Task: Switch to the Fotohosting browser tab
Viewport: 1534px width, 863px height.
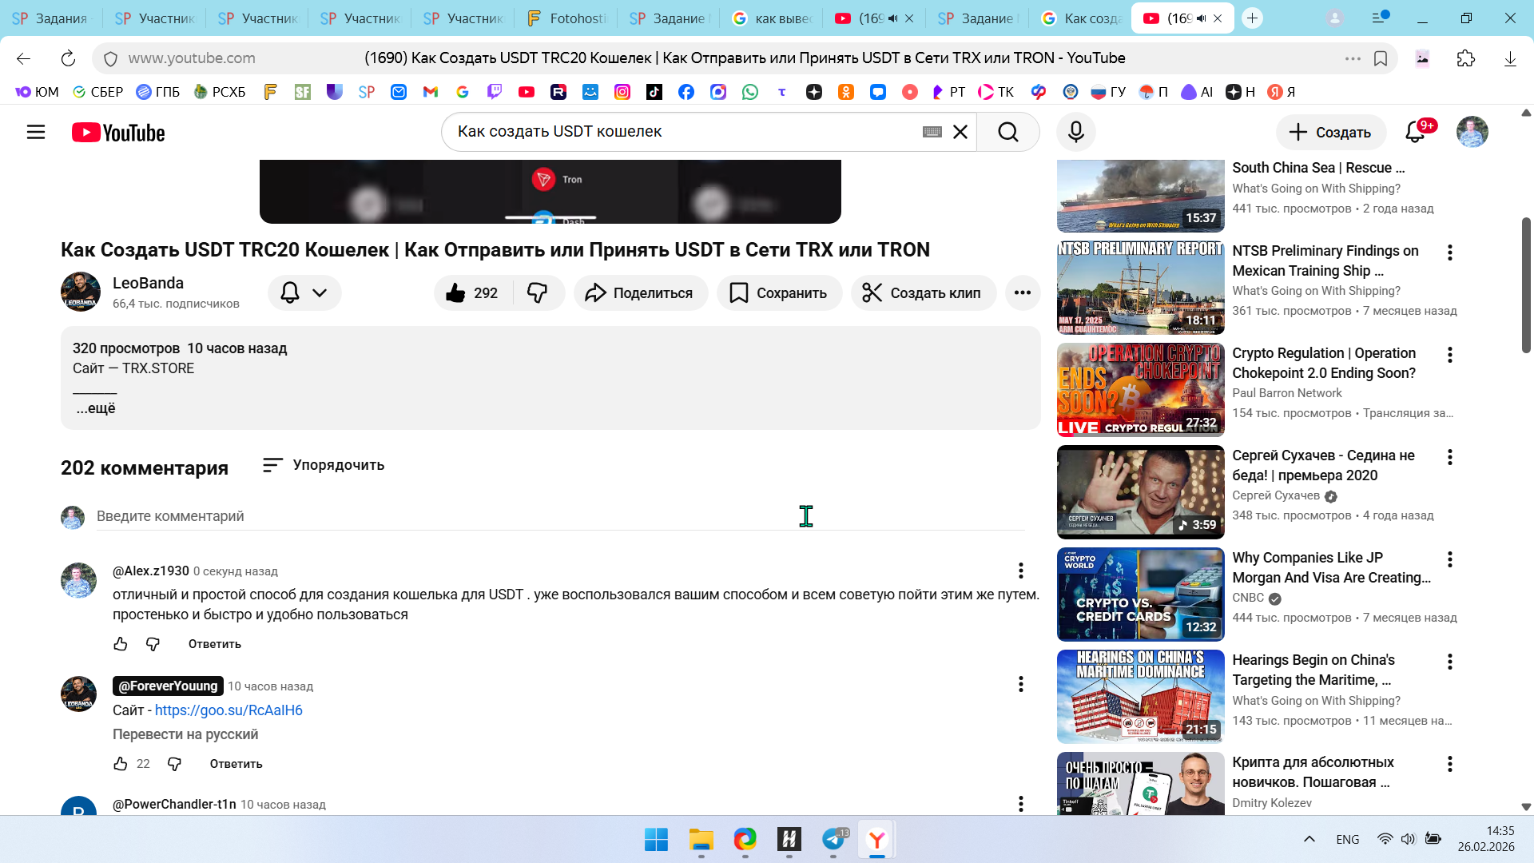Action: [567, 18]
